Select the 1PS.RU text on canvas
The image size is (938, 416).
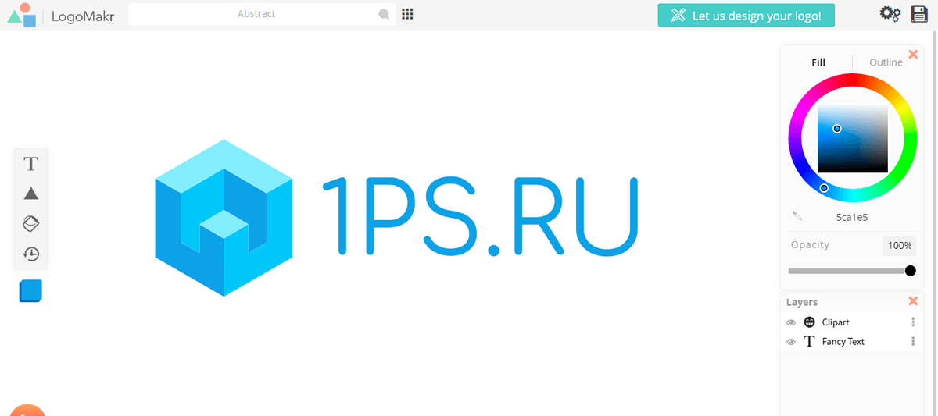pos(480,217)
